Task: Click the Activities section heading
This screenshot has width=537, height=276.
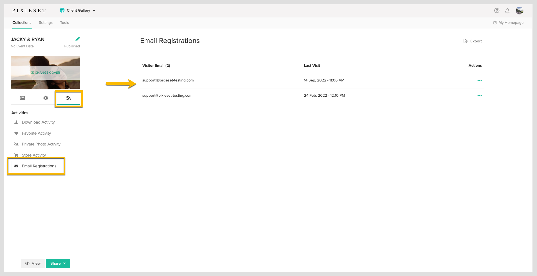Action: tap(20, 113)
